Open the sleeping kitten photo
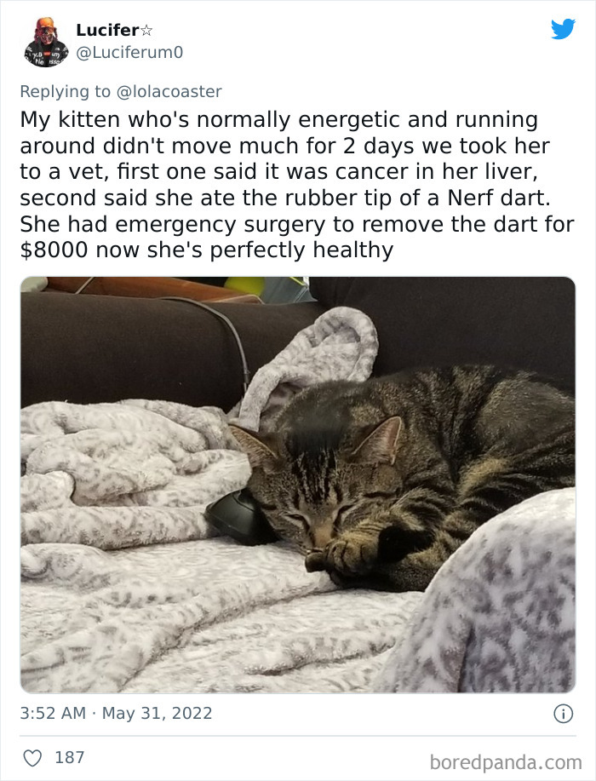The image size is (596, 781). pyautogui.click(x=298, y=485)
